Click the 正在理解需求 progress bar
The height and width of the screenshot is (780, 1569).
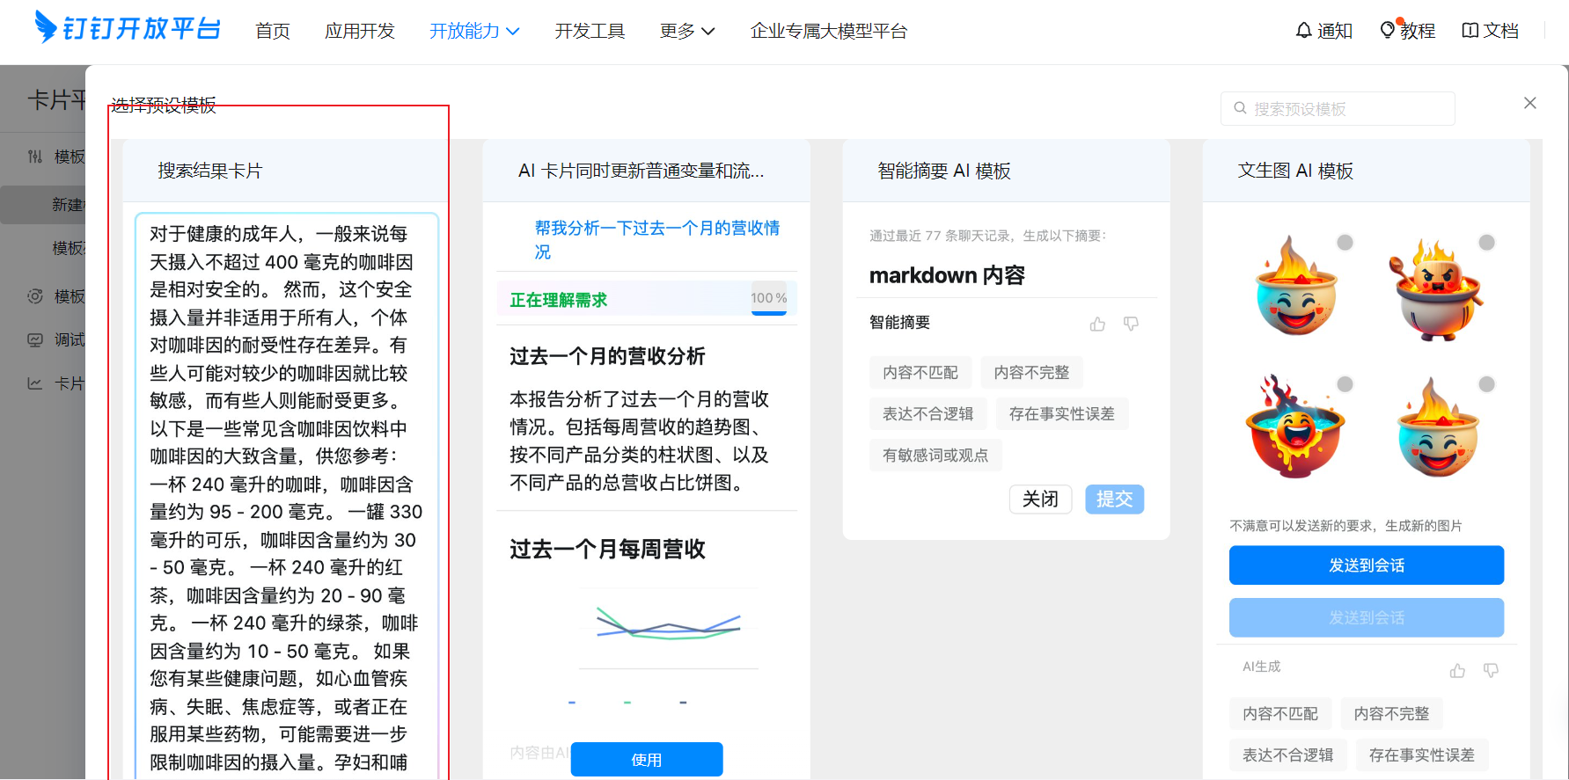coord(647,299)
